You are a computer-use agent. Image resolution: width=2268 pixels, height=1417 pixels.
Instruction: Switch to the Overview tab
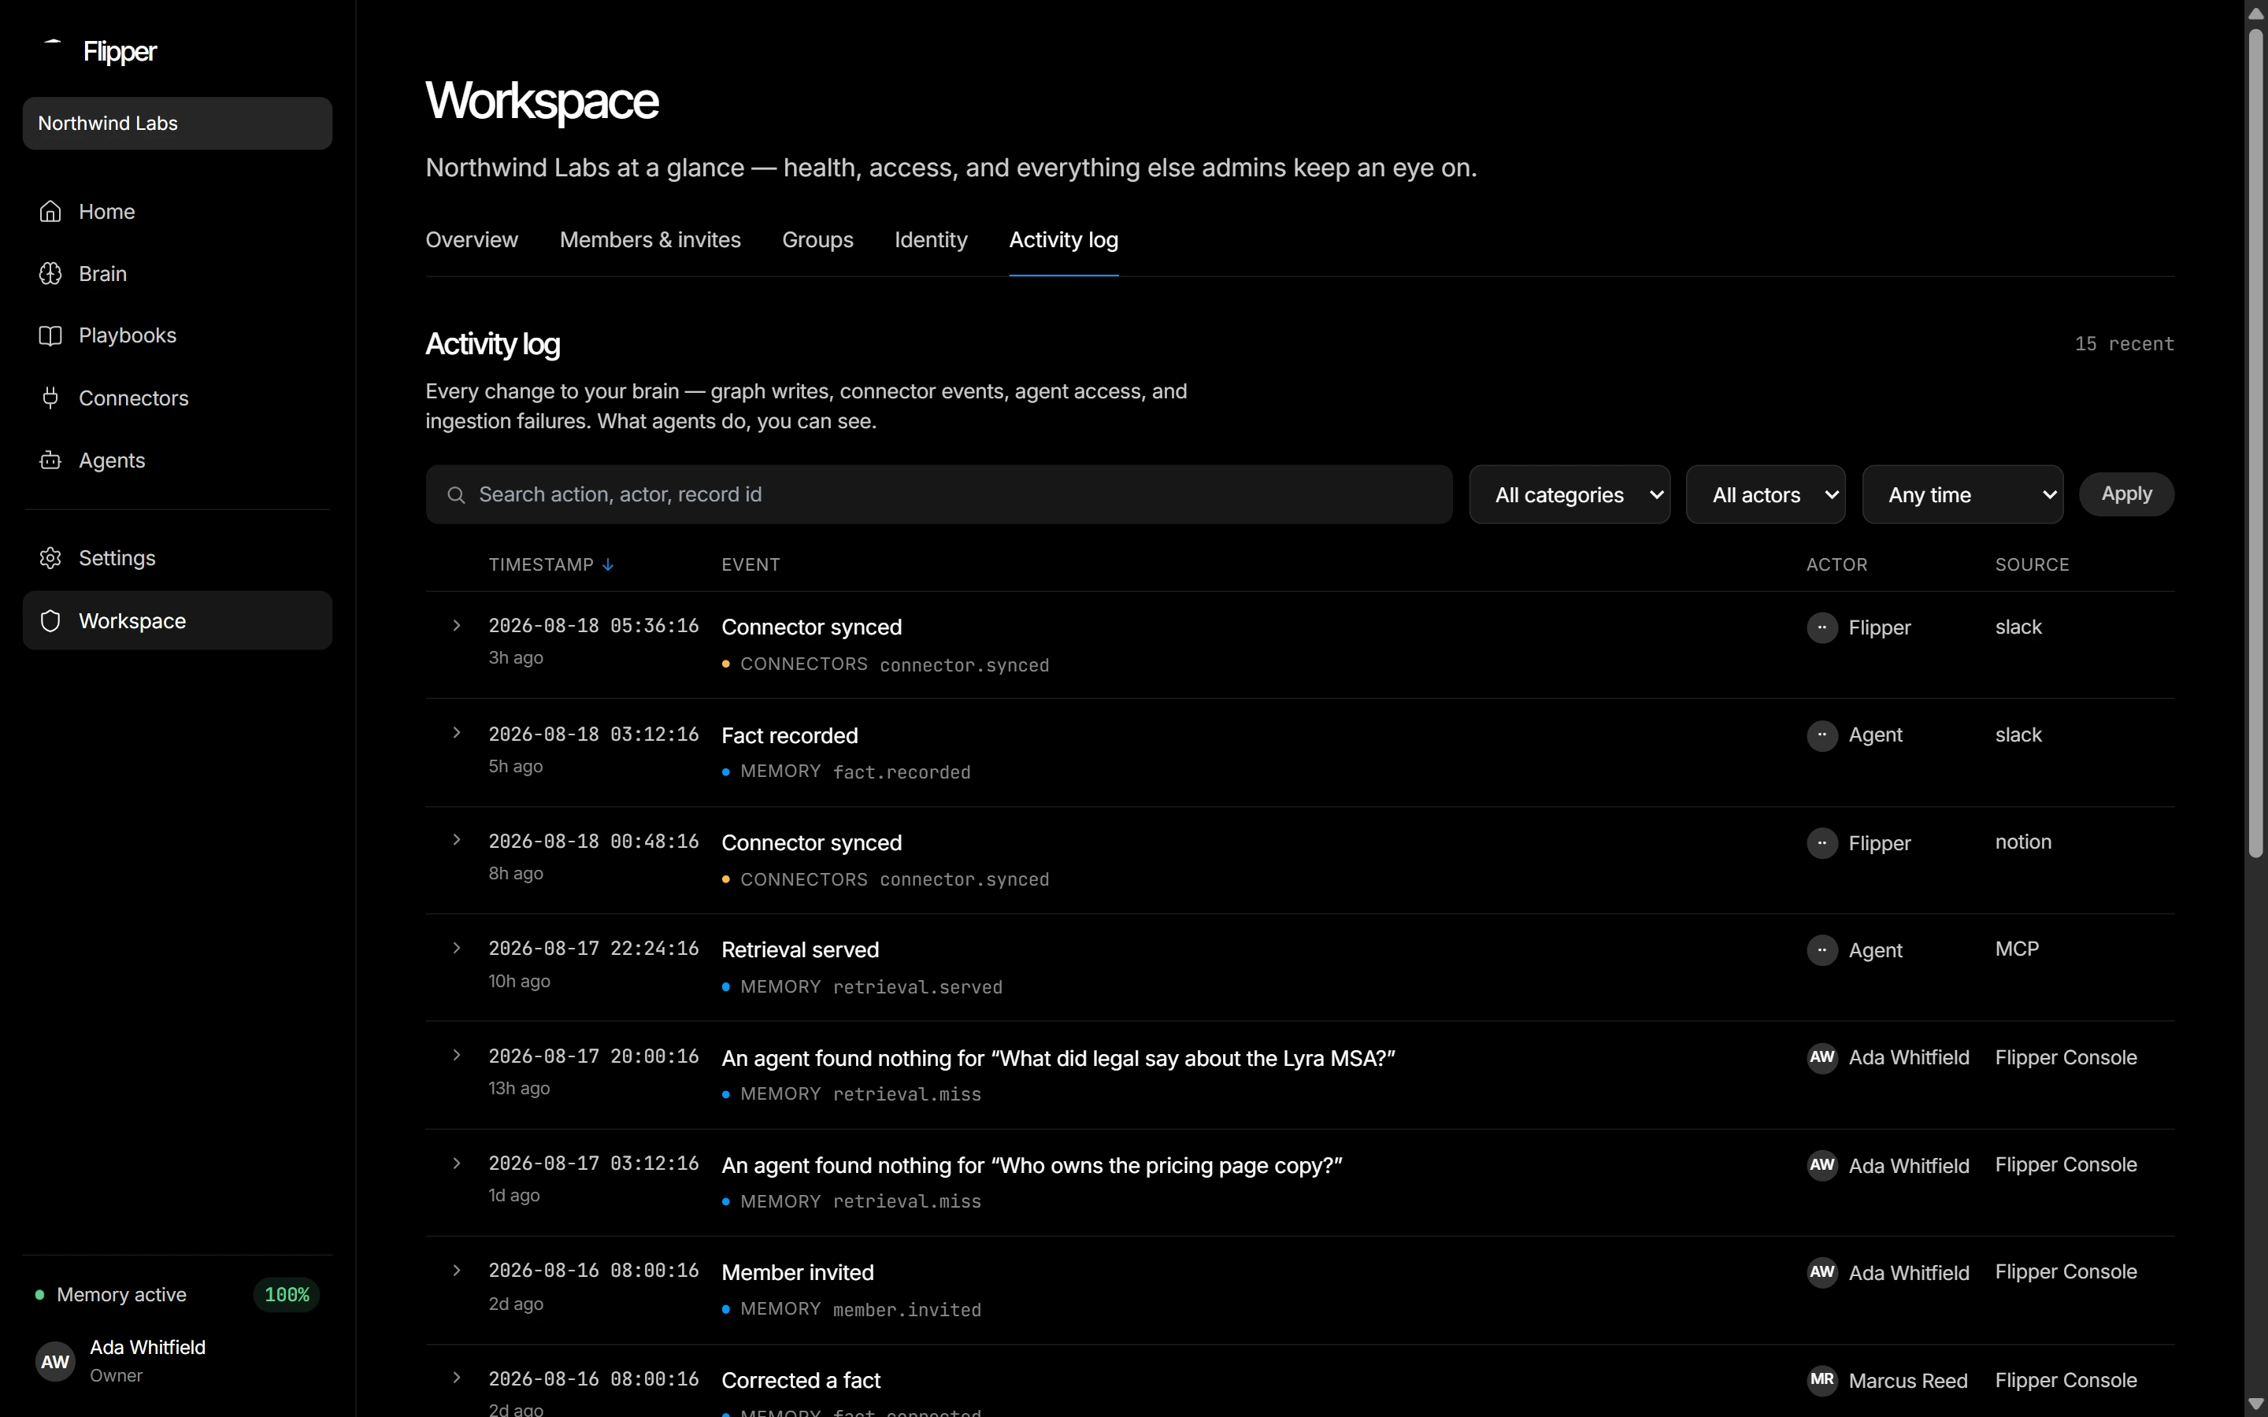point(472,241)
